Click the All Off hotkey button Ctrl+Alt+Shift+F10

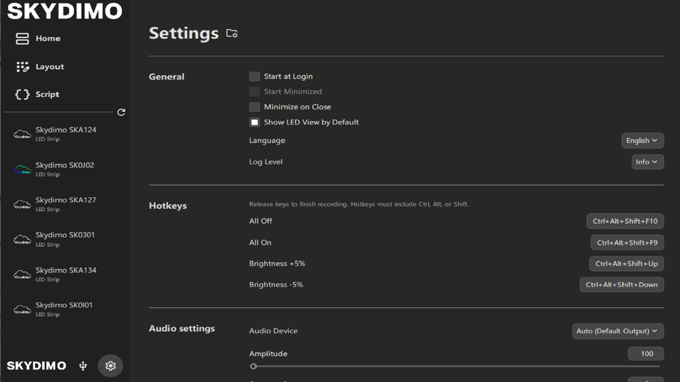tap(625, 221)
